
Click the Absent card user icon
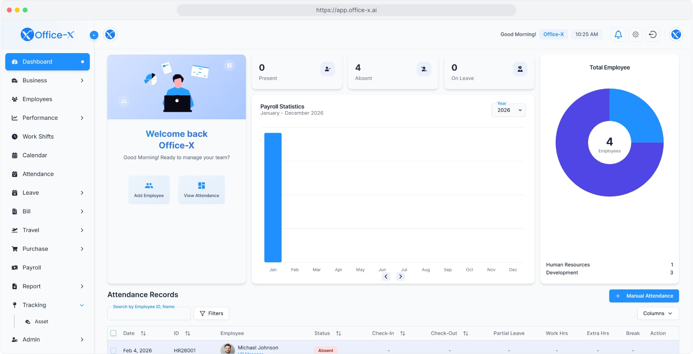click(x=424, y=69)
